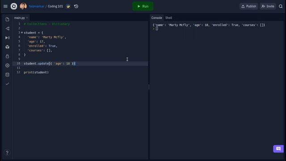The image size is (286, 161).
Task: Collapse the student dictionary fold arrow
Action: pos(22,33)
